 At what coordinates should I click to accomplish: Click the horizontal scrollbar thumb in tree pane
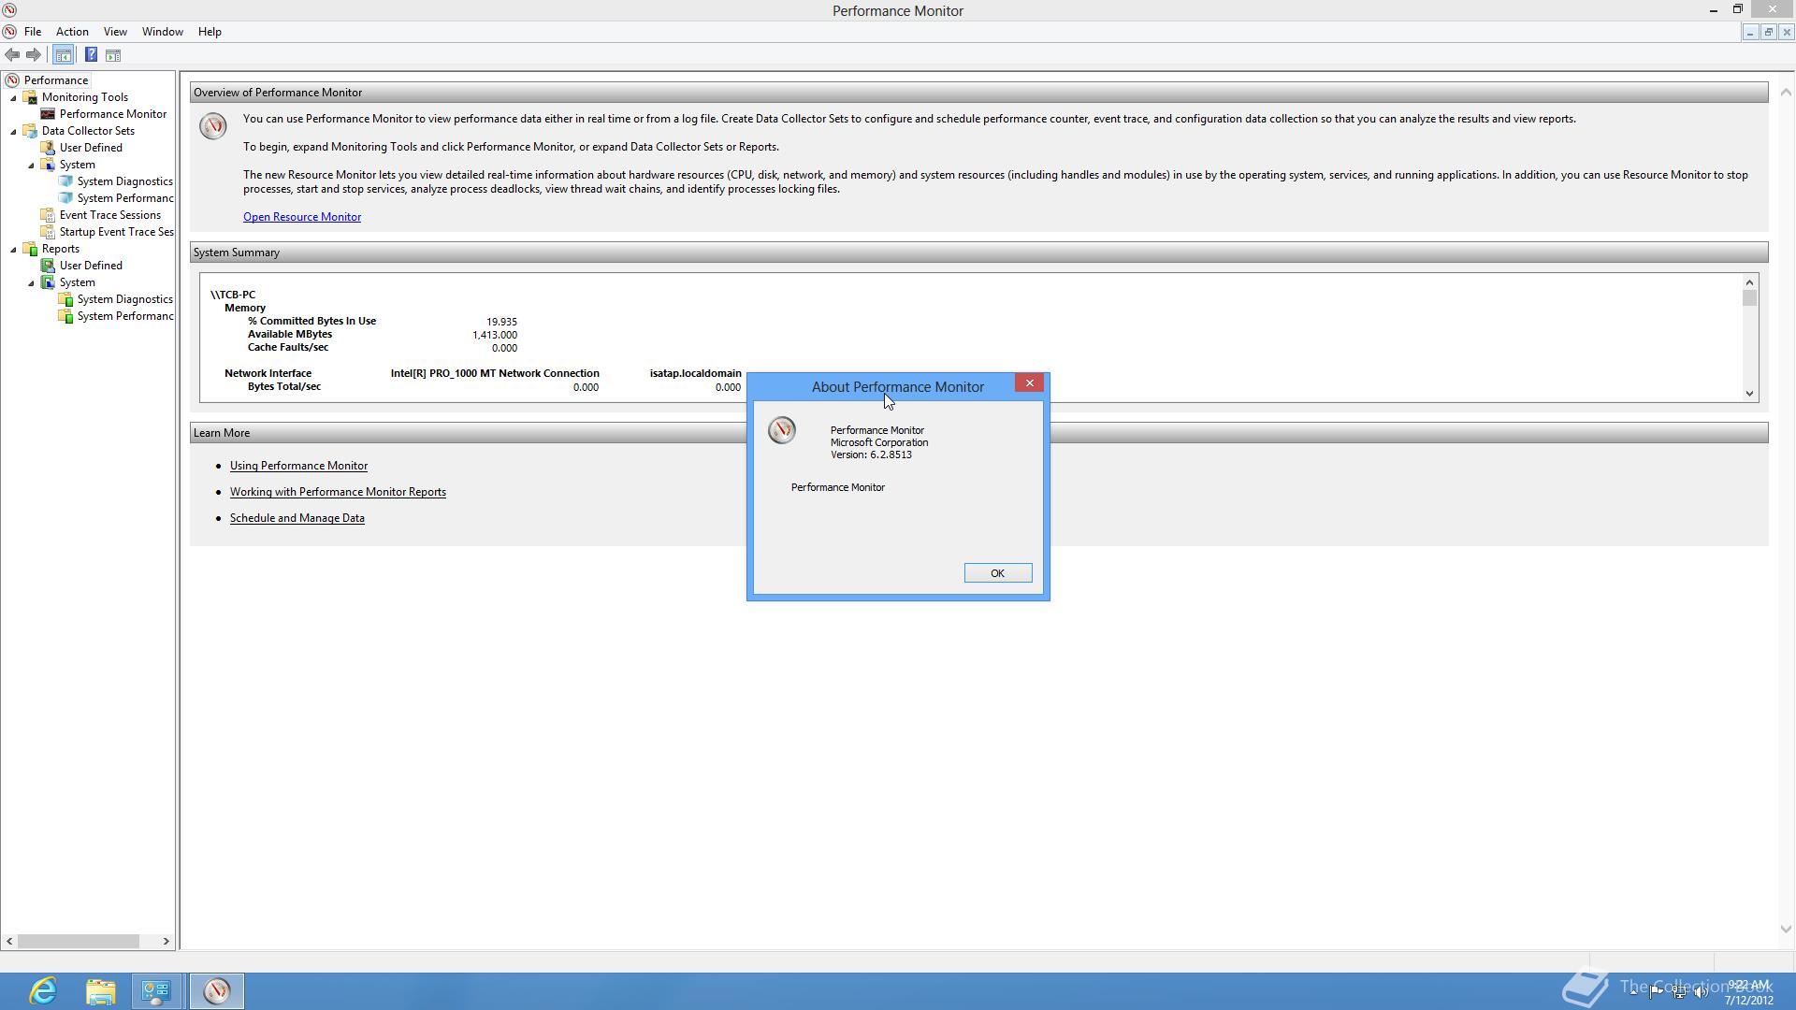(79, 942)
